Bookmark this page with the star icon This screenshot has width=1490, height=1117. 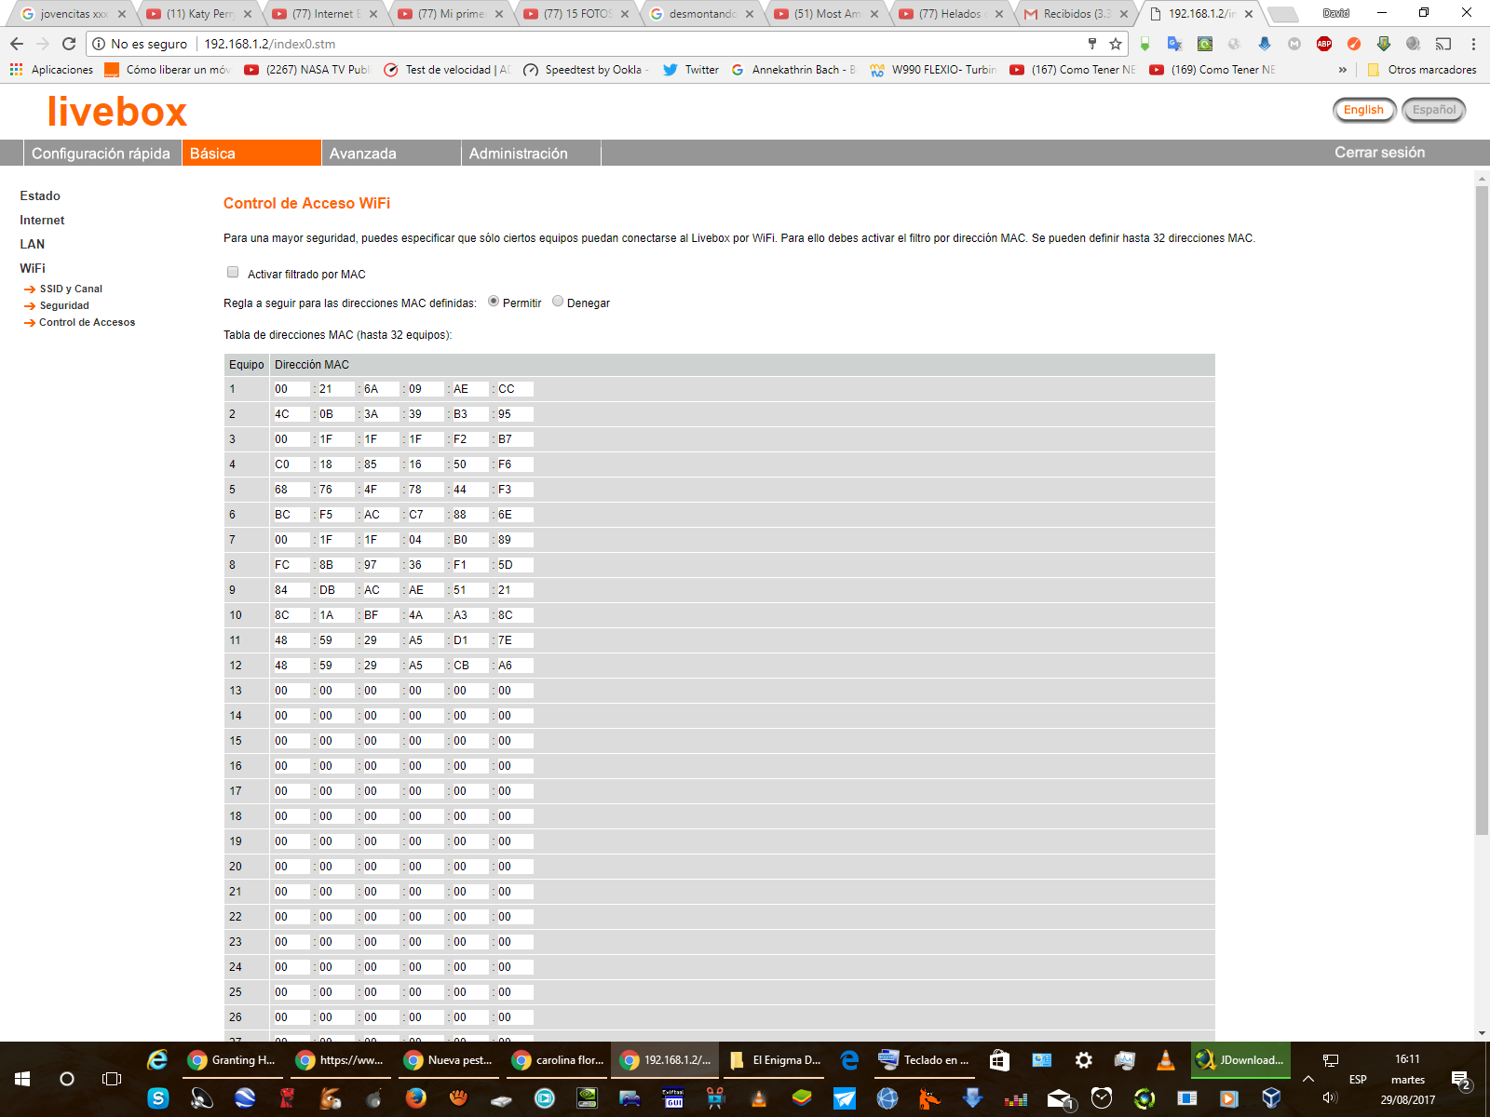(x=1116, y=44)
